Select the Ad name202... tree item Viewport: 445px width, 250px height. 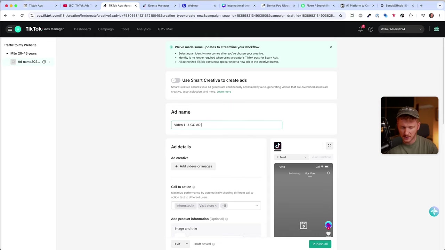[x=29, y=62]
